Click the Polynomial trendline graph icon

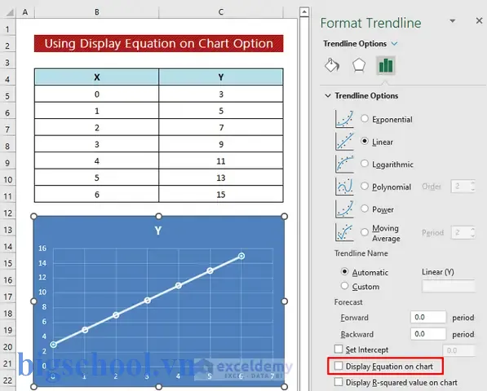click(x=344, y=187)
